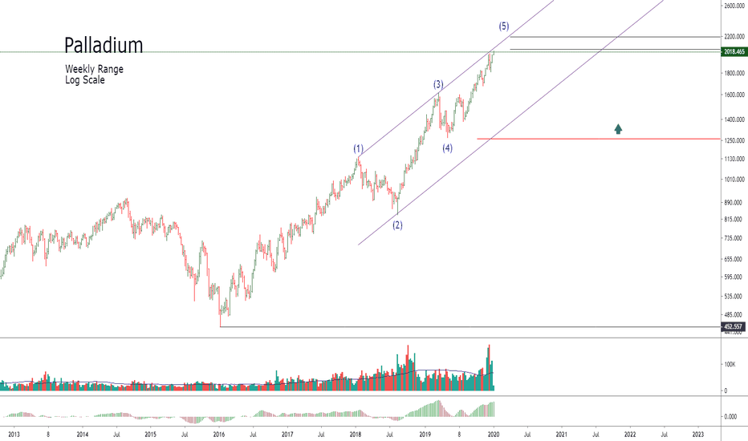Image resolution: width=748 pixels, height=441 pixels.
Task: Click 2014 on the time axis
Action: [83, 435]
